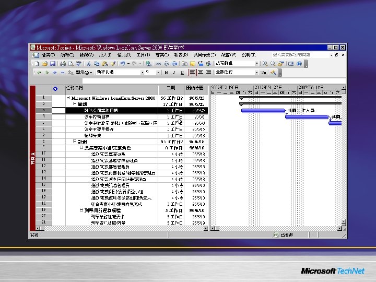Open the font name combo box
Image resolution: width=376 pixels, height=282 pixels.
coord(120,72)
